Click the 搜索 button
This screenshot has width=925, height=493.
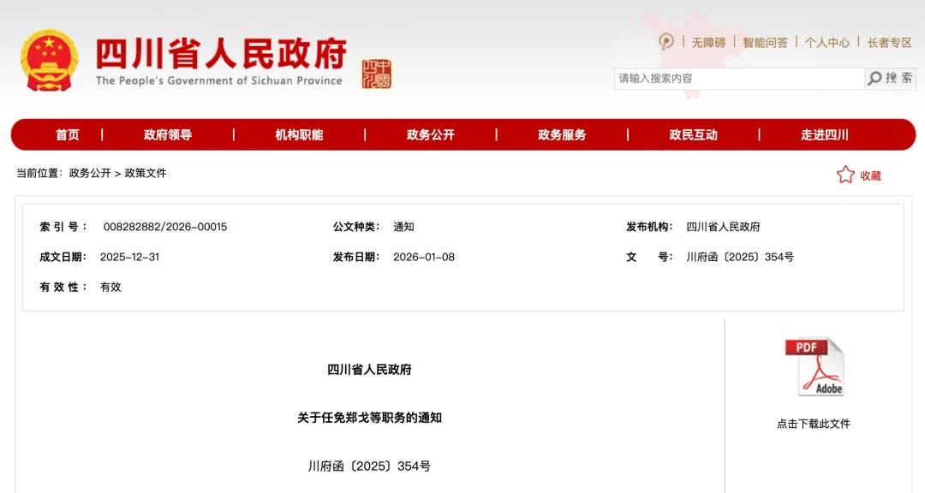coord(890,78)
